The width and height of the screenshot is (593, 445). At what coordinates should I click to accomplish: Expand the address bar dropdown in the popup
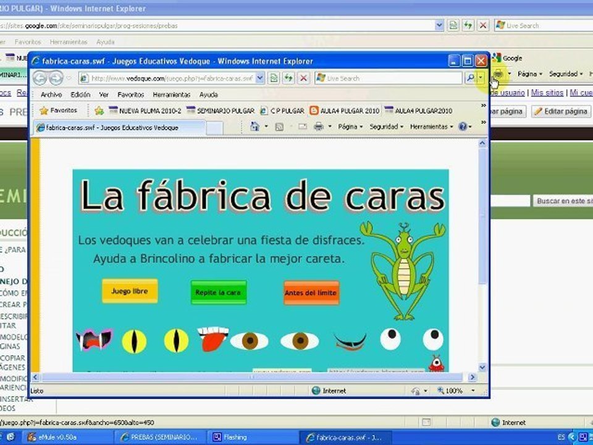260,78
